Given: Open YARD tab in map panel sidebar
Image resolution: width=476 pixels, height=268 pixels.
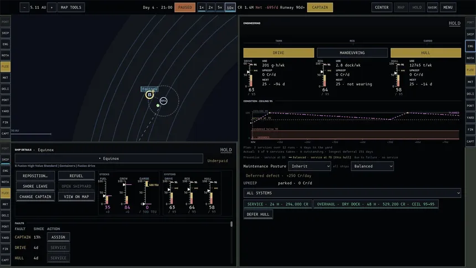Looking at the screenshot, I should (5, 111).
